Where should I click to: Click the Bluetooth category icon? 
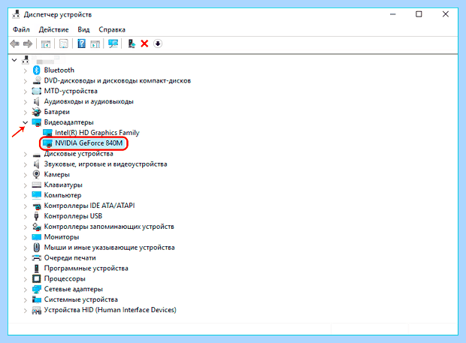[37, 71]
